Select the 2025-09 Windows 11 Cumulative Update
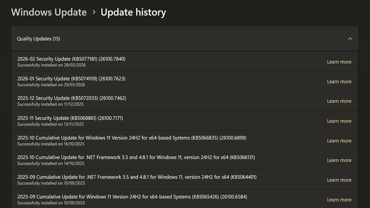370x208 pixels. 132,197
